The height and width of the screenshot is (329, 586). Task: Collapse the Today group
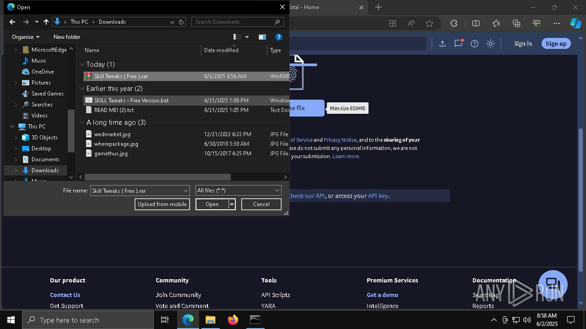click(x=82, y=64)
